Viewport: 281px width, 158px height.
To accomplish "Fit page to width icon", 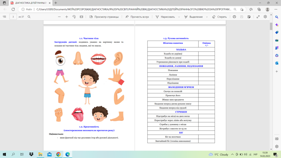I will (x=81, y=17).
